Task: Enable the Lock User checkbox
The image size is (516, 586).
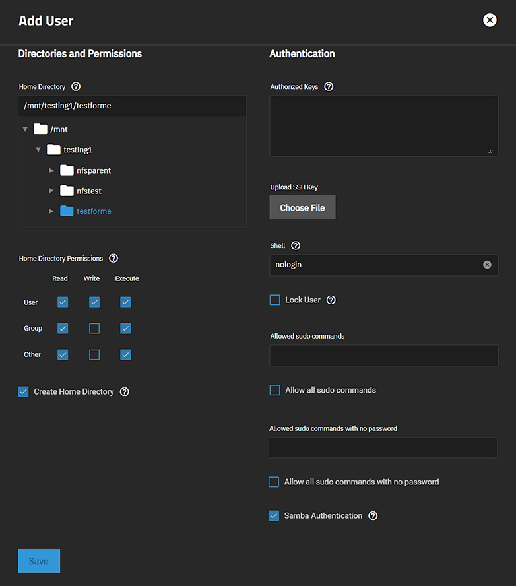Action: click(x=274, y=300)
